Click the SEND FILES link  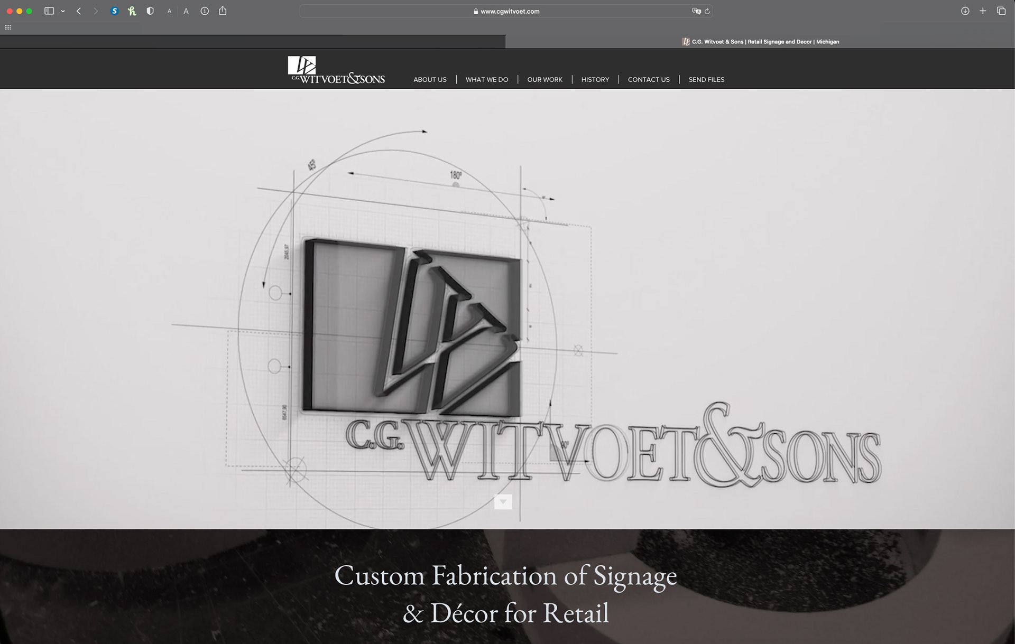(706, 80)
